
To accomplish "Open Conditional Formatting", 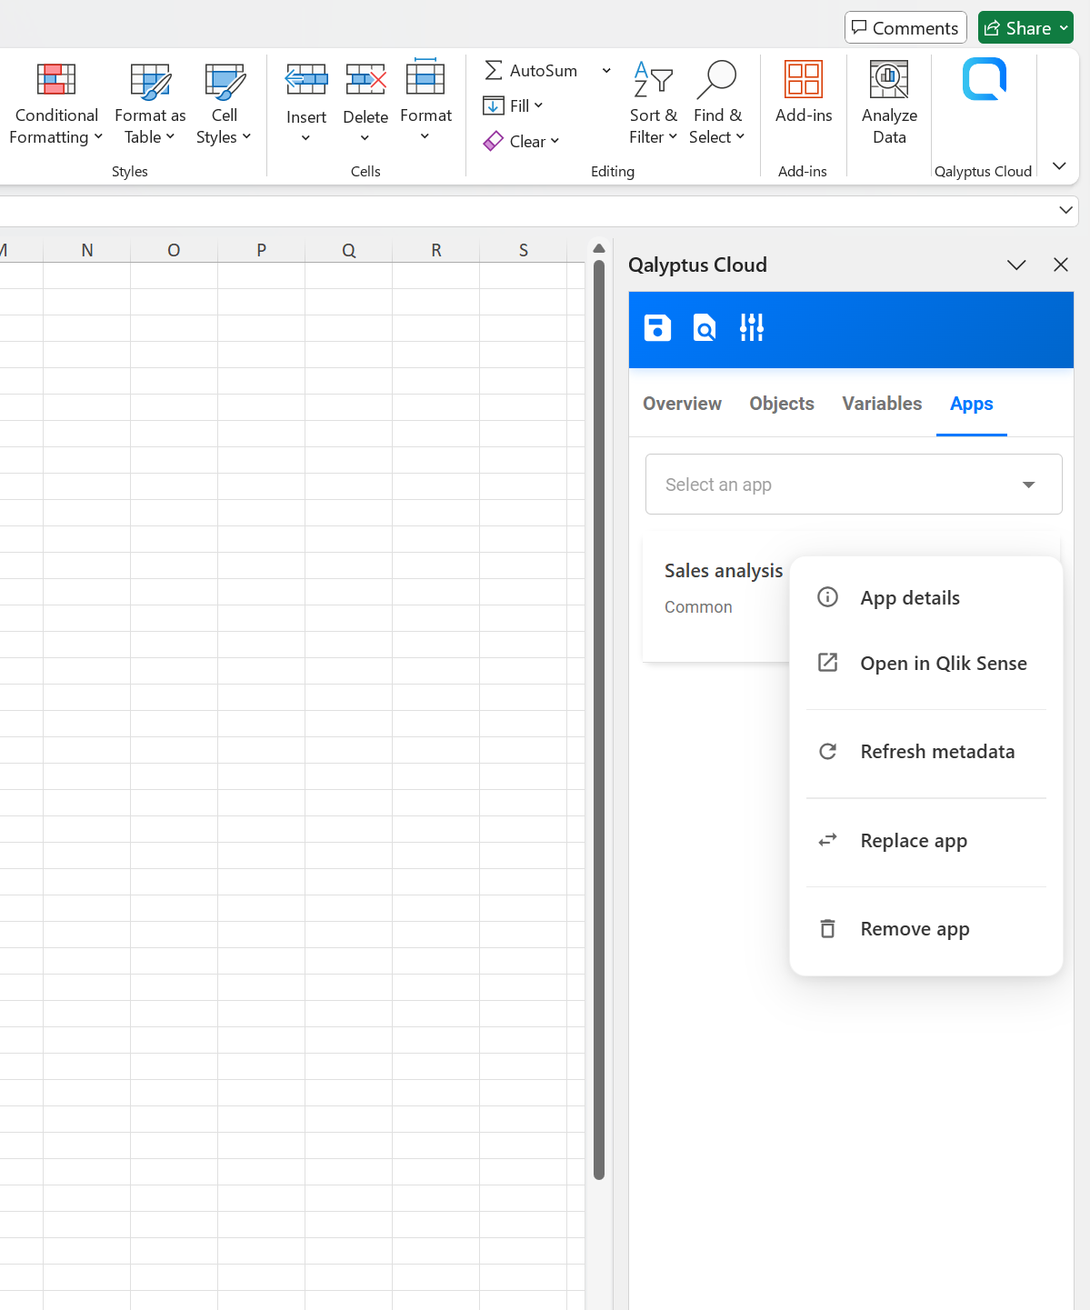I will 55,100.
